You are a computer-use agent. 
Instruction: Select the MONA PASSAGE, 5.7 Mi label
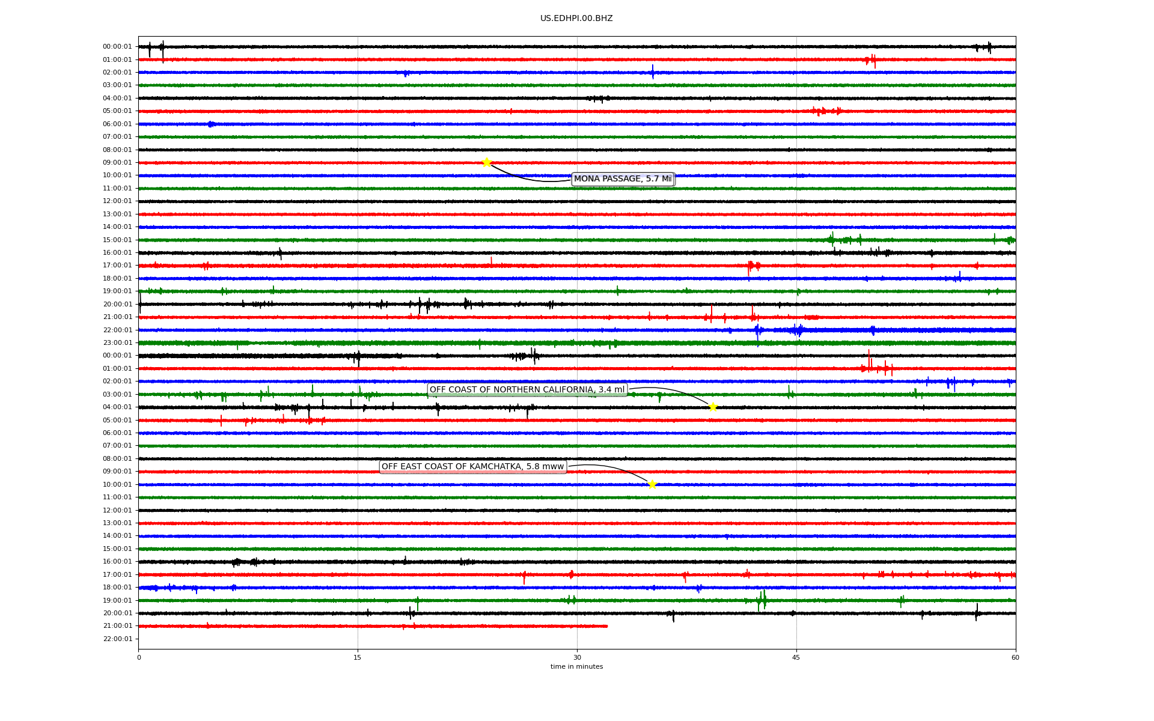click(x=623, y=179)
